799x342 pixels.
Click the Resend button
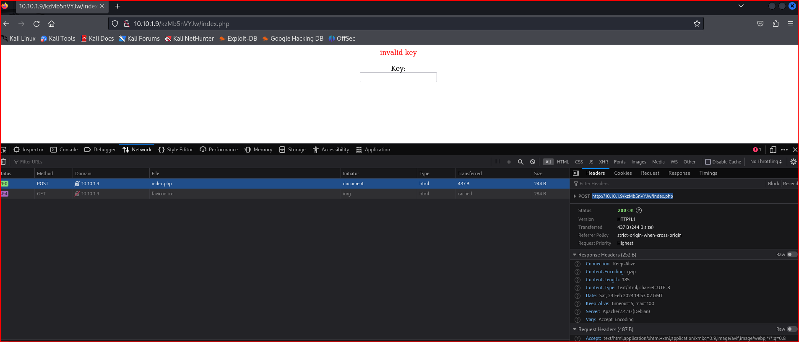790,184
